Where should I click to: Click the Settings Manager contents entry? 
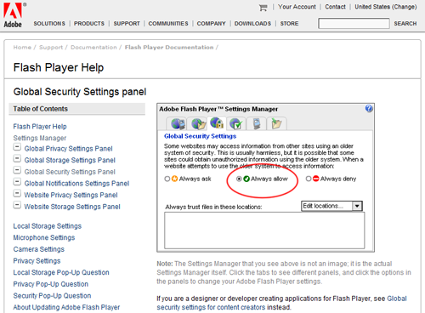tap(40, 138)
